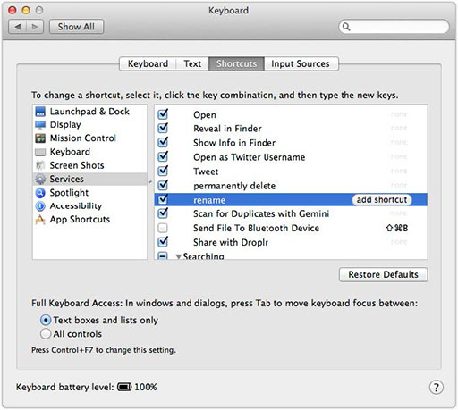Choose the App Shortcuts icon

[40, 220]
